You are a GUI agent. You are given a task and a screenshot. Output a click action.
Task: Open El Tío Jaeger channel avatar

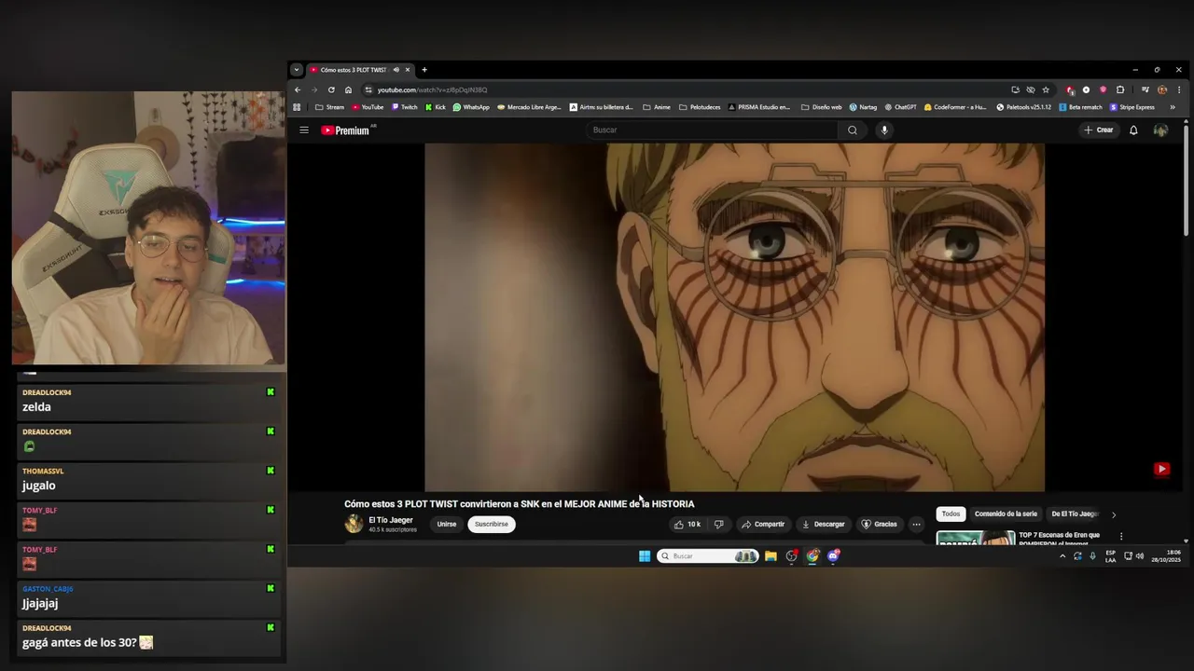tap(354, 524)
